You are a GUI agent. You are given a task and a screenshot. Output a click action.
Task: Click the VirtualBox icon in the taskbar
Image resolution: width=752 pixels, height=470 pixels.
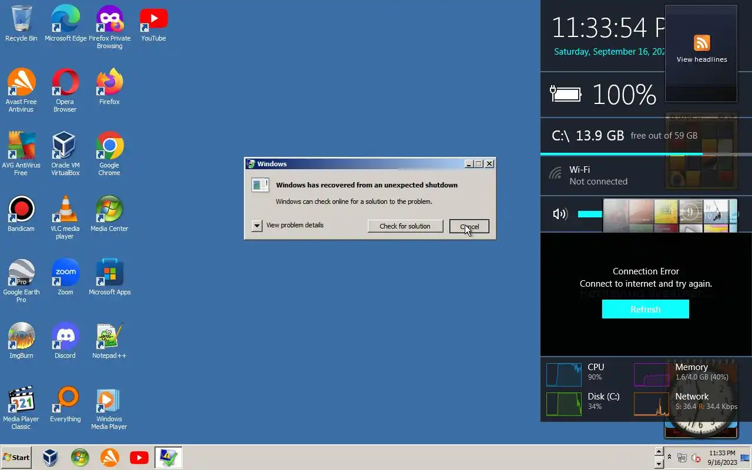51,458
